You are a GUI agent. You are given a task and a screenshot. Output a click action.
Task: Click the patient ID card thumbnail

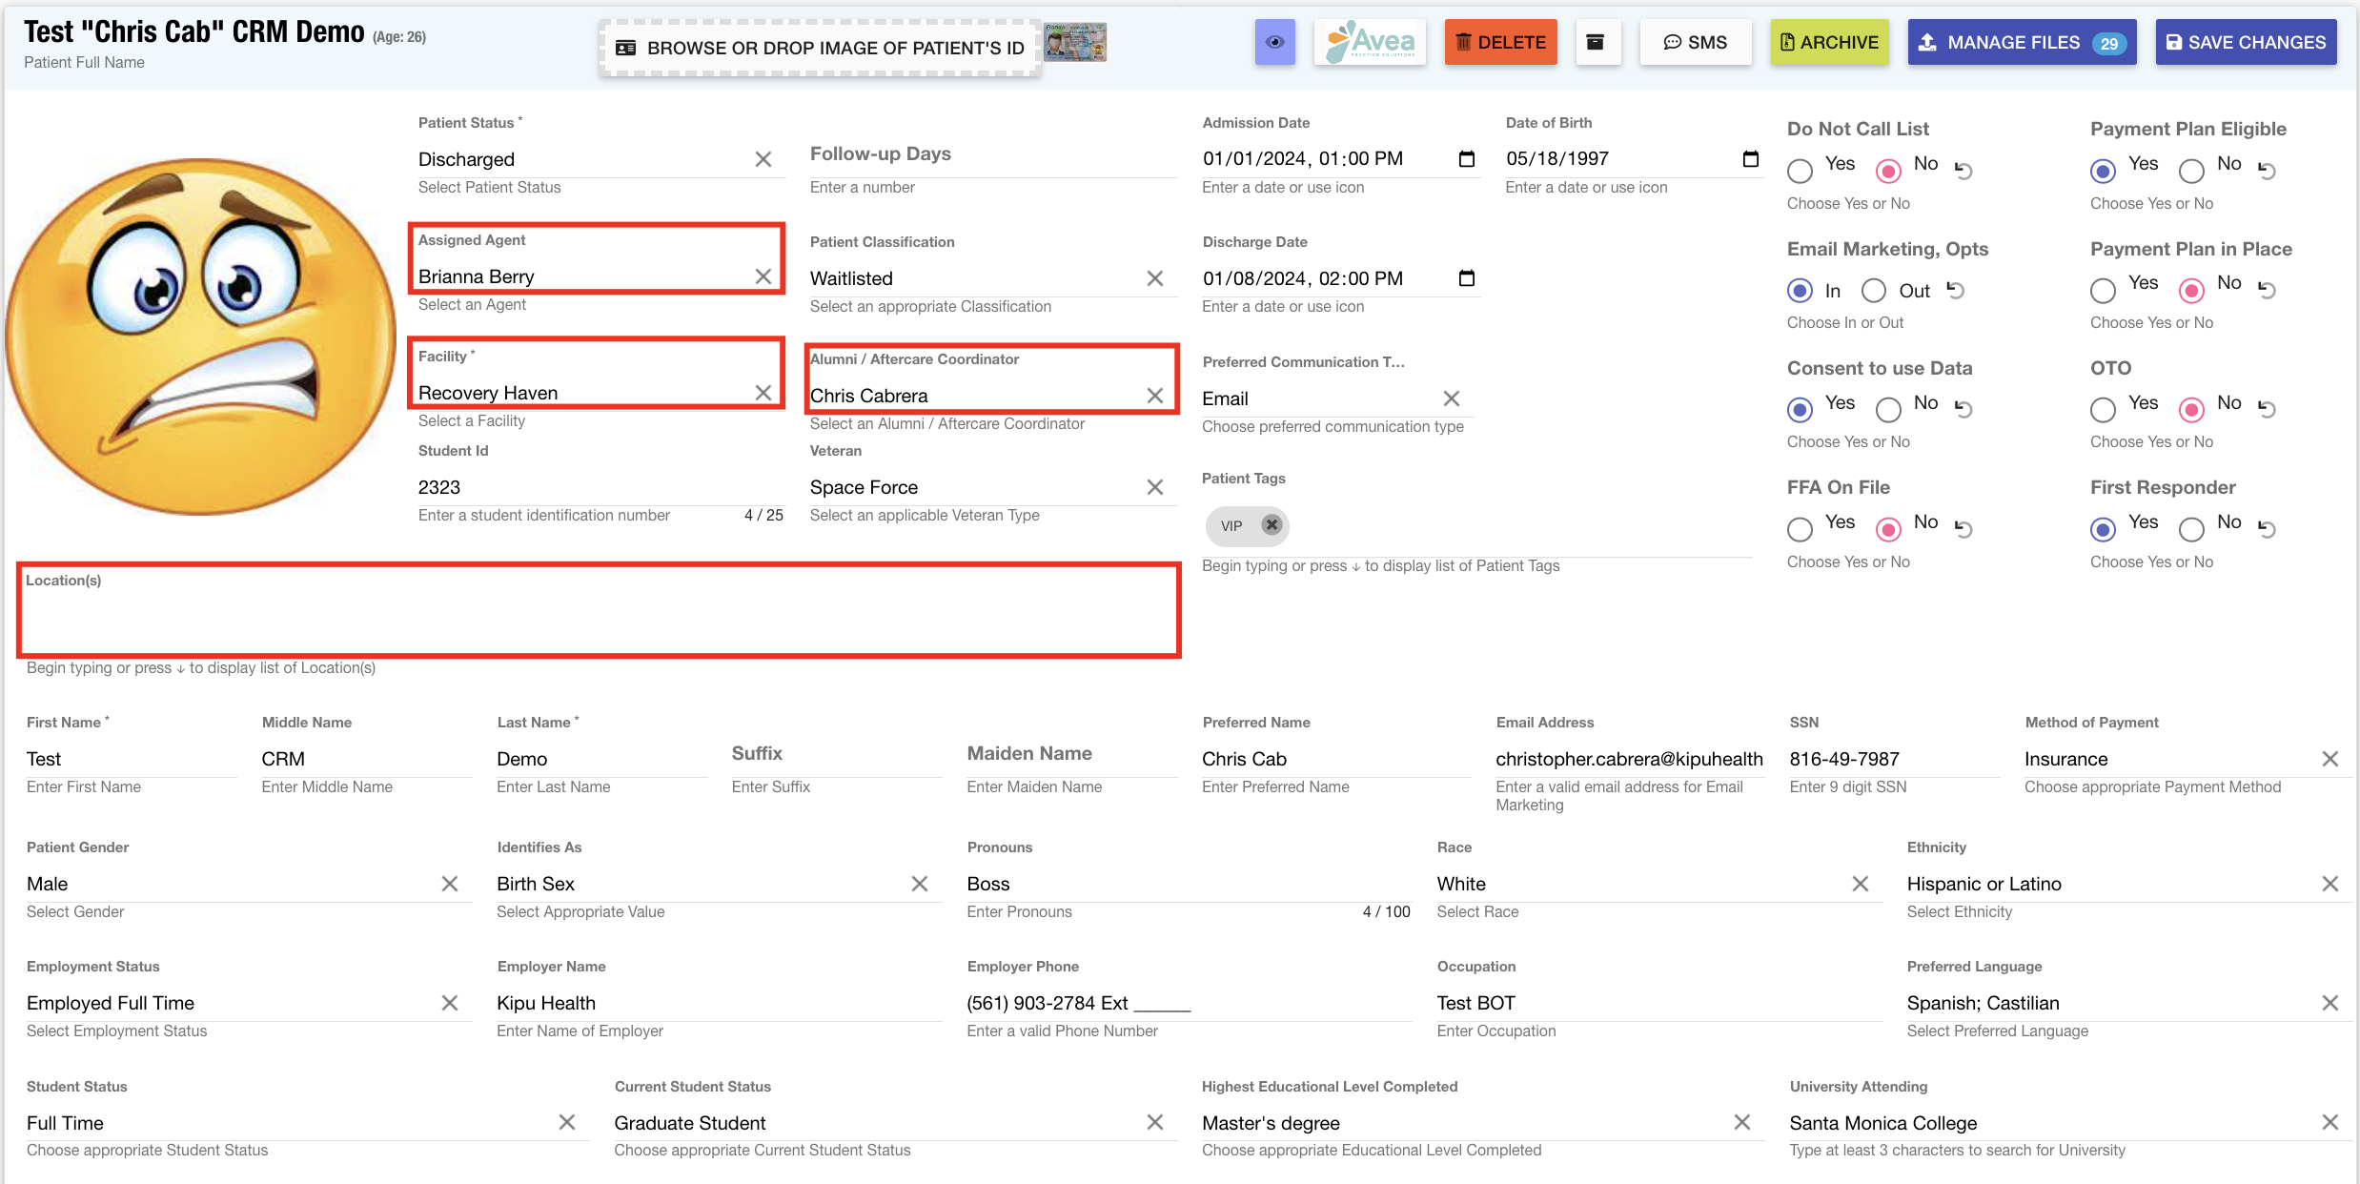1075,43
